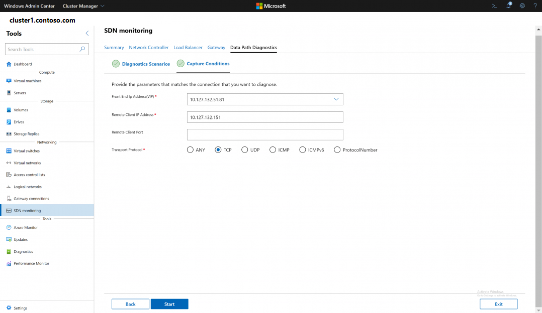
Task: Open the Cluster Manager dropdown
Action: tap(83, 6)
